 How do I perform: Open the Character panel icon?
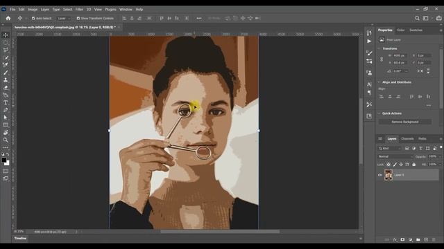pyautogui.click(x=369, y=84)
